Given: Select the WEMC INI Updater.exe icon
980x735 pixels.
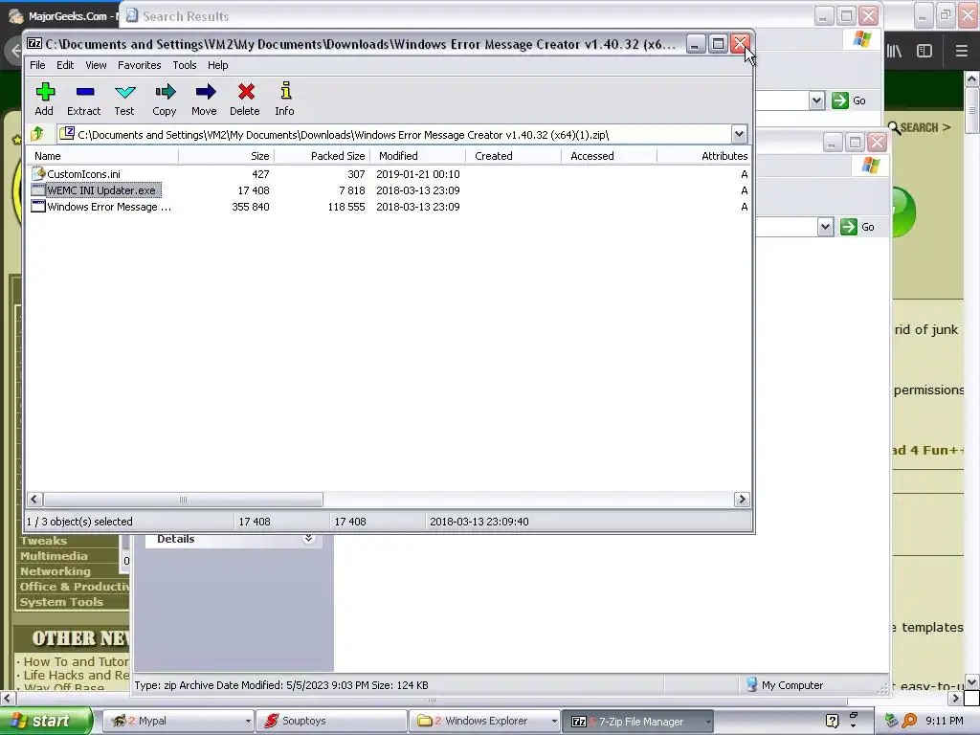Looking at the screenshot, I should 38,190.
